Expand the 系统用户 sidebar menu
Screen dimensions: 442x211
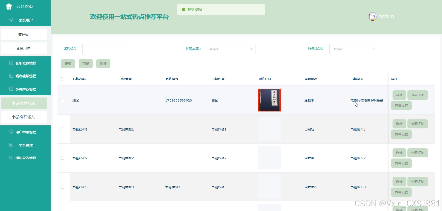25,20
